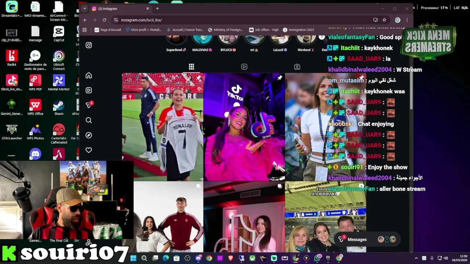Open Chrome apps grid in bookmarks bar
470x264 pixels.
point(84,30)
